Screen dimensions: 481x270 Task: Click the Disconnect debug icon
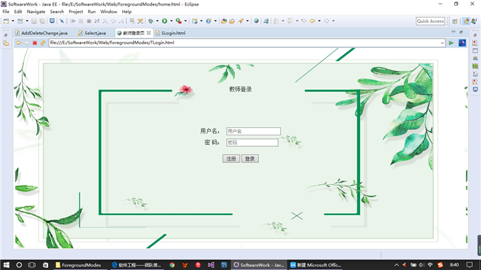point(97,21)
